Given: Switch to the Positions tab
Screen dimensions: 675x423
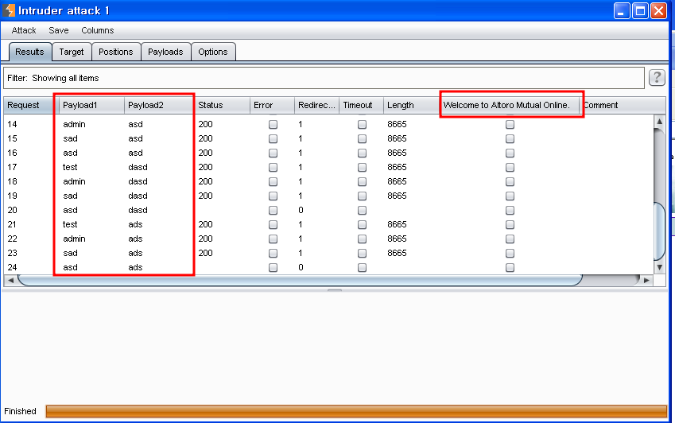Looking at the screenshot, I should click(x=116, y=52).
